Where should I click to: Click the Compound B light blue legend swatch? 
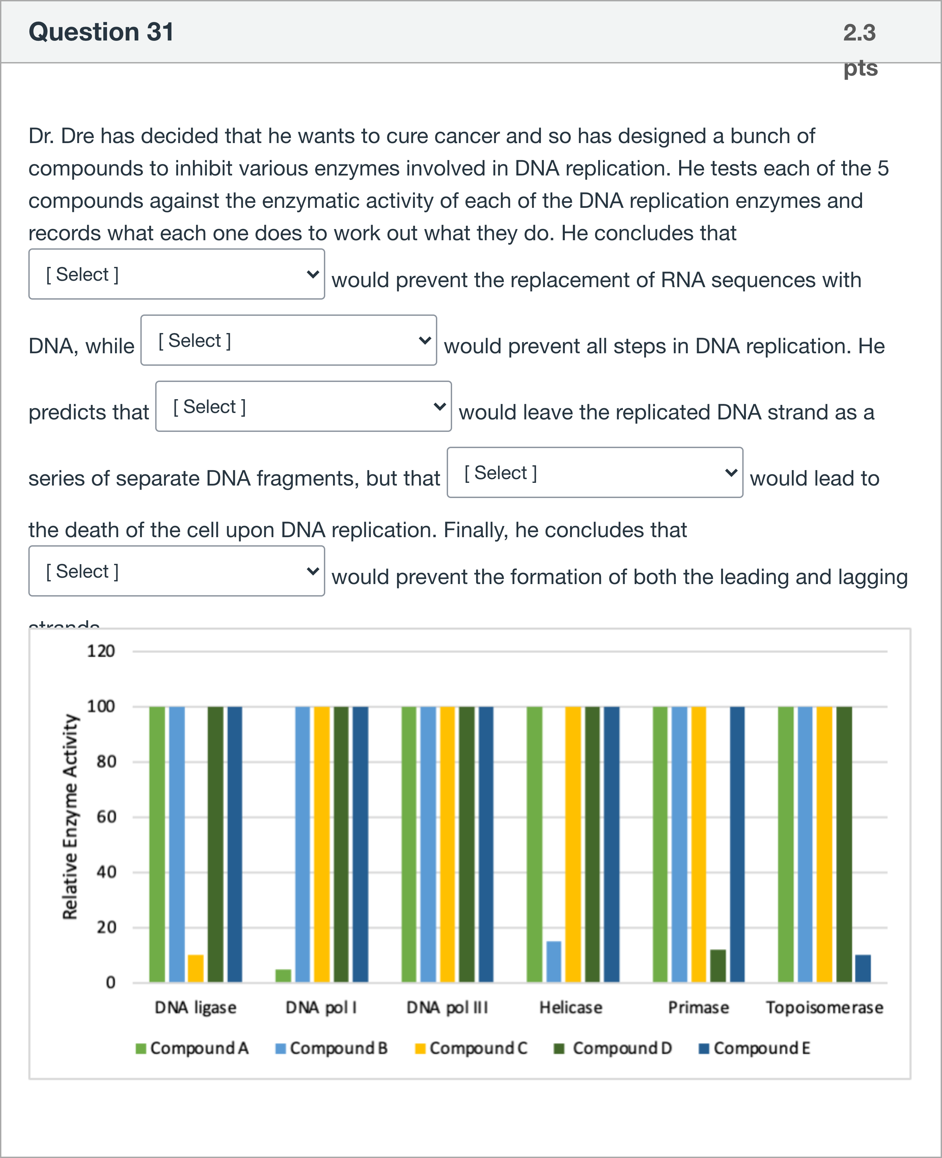click(280, 1048)
